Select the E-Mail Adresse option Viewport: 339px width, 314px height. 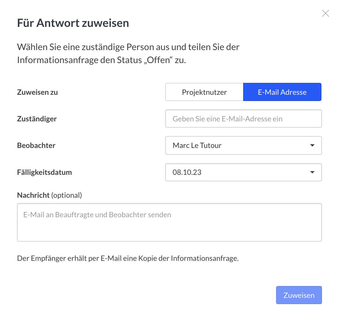click(282, 92)
